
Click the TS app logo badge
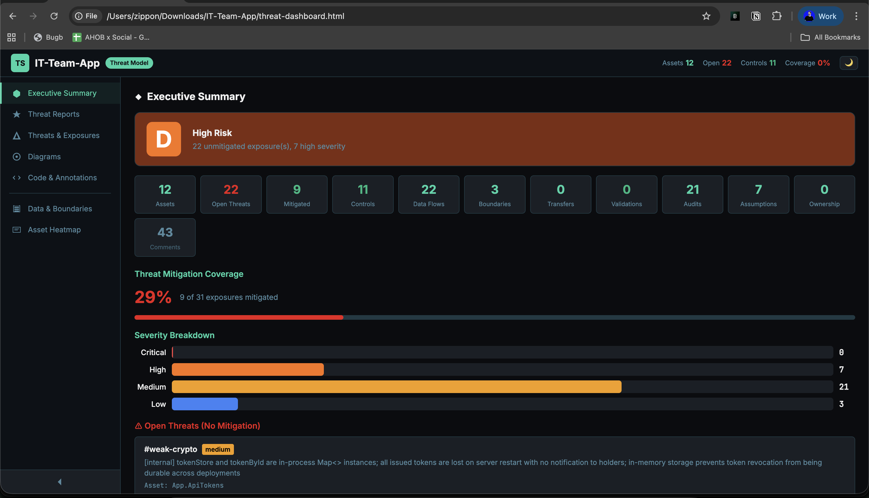tap(20, 63)
